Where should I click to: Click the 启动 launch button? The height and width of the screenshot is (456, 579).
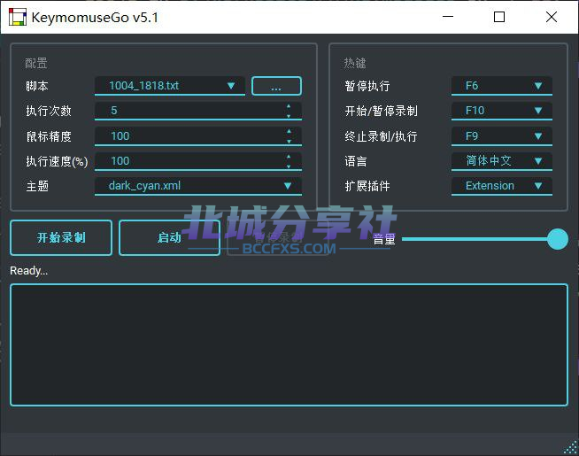pyautogui.click(x=169, y=237)
